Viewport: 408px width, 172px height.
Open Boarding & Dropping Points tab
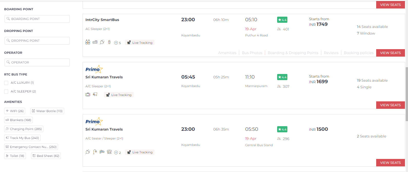[x=293, y=53]
